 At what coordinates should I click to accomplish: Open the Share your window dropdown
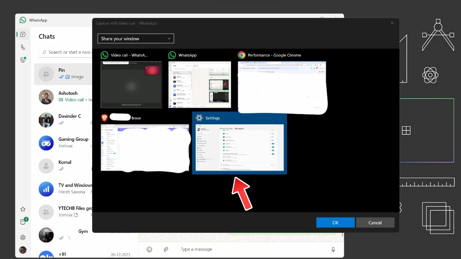[x=136, y=38]
